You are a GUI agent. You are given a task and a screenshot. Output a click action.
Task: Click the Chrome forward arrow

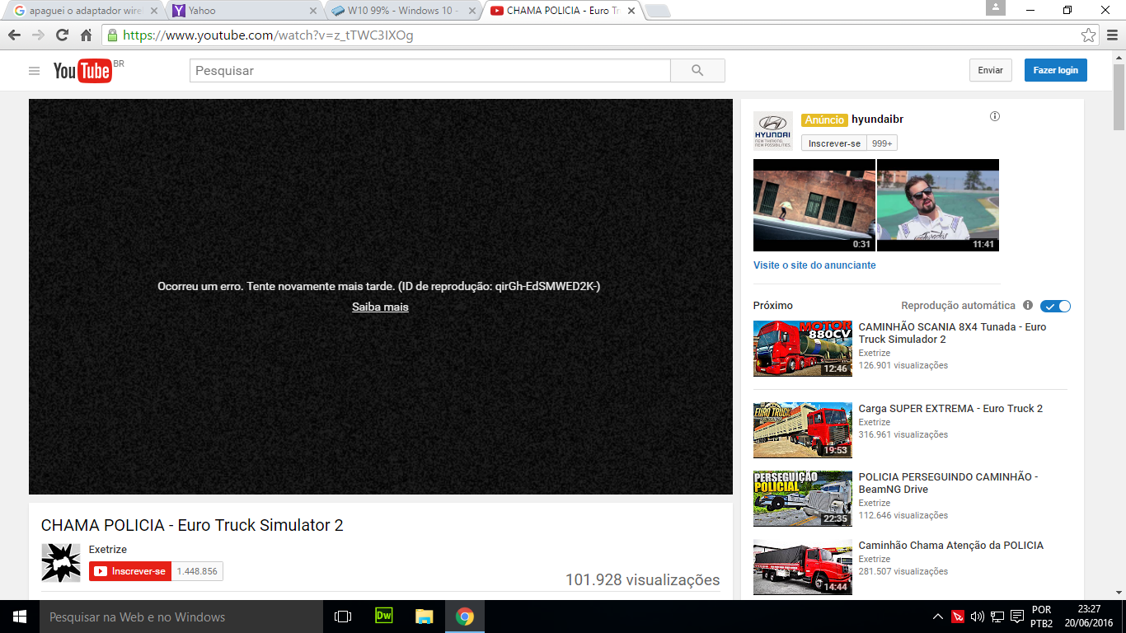38,35
